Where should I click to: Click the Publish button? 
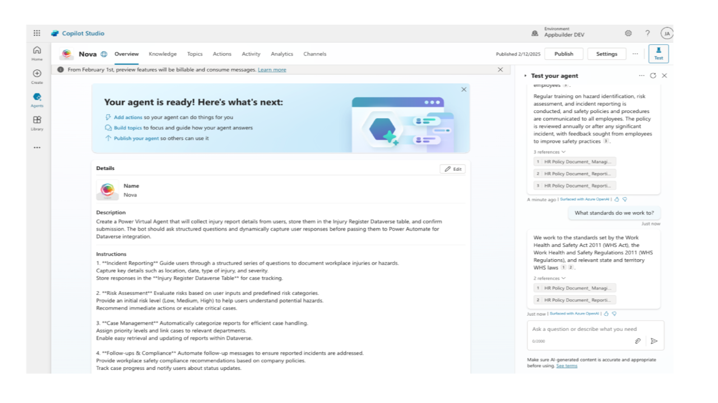(564, 54)
